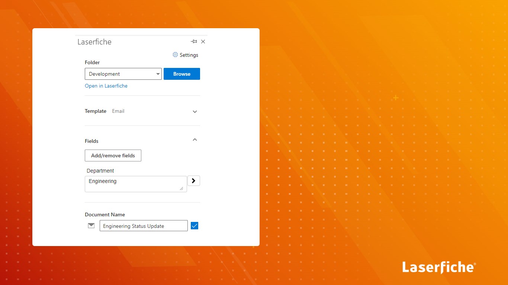Open the Development folder dropdown

click(x=123, y=74)
